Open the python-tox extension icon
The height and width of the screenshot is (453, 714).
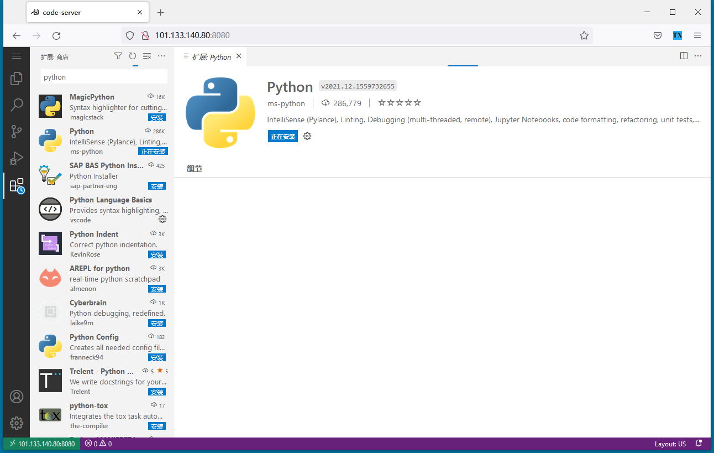[x=50, y=415]
